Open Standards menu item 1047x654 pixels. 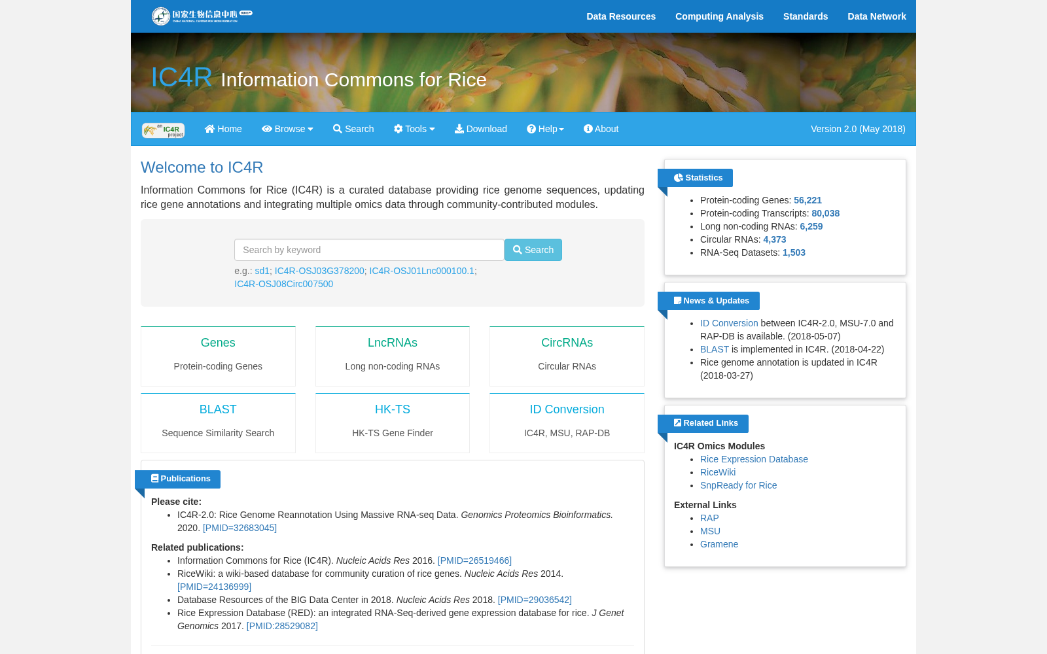coord(806,16)
